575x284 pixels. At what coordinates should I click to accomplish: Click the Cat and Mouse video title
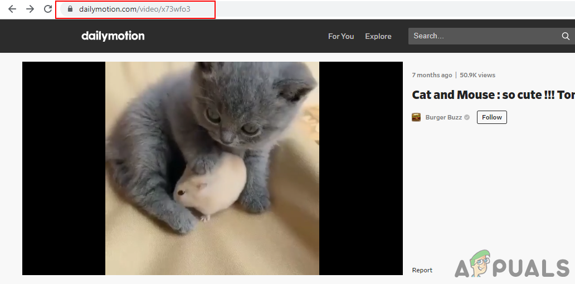click(x=493, y=95)
